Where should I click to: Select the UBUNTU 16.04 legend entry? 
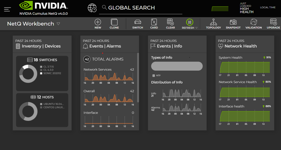point(52,104)
